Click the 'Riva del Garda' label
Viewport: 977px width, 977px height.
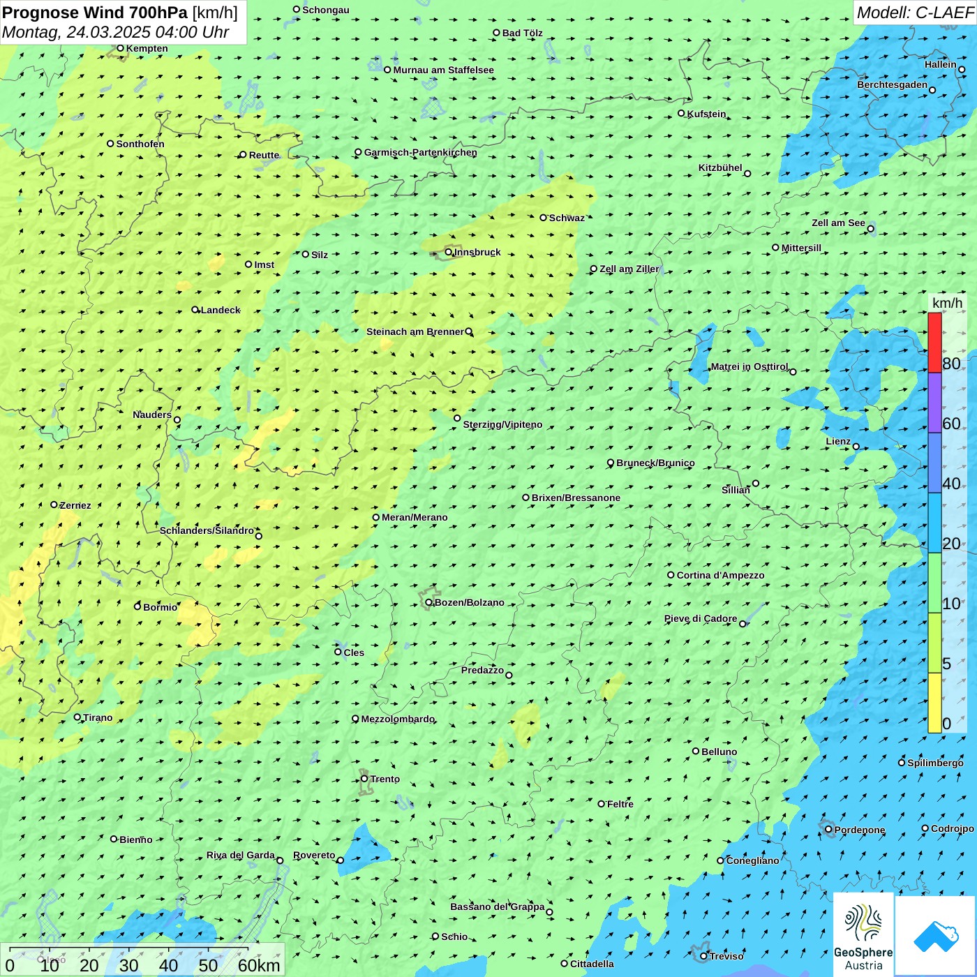point(241,855)
